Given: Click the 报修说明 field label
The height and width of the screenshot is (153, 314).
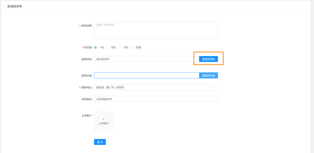Looking at the screenshot, I should 87,26.
